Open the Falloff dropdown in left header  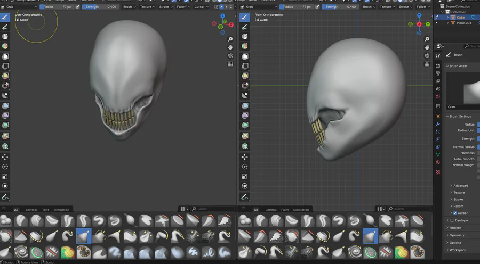[x=182, y=7]
